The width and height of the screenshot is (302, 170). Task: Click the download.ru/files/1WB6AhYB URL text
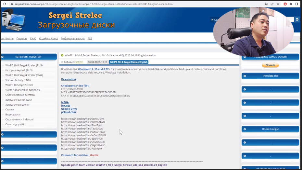83,122
